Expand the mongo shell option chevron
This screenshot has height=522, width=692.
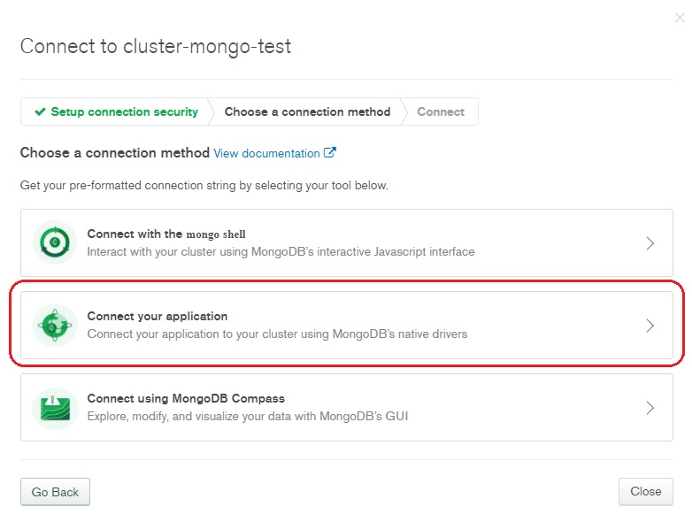pyautogui.click(x=650, y=243)
